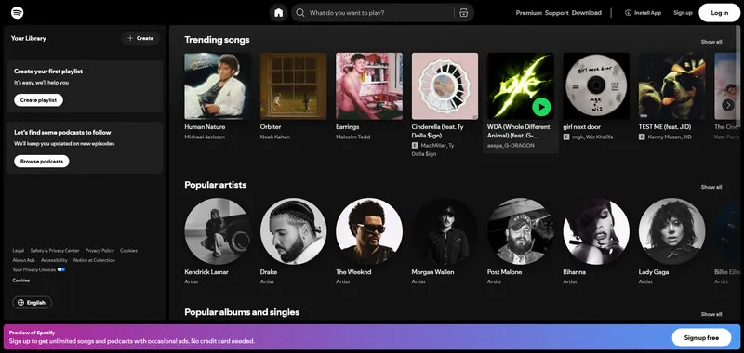Image resolution: width=744 pixels, height=353 pixels.
Task: Open Cinderella song cover
Action: 445,85
